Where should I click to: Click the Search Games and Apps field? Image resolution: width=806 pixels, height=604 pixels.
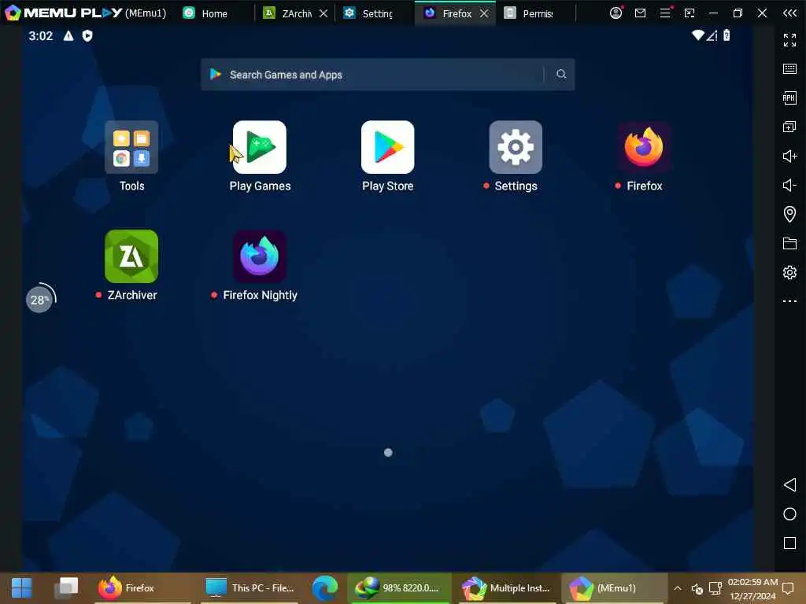pos(387,75)
